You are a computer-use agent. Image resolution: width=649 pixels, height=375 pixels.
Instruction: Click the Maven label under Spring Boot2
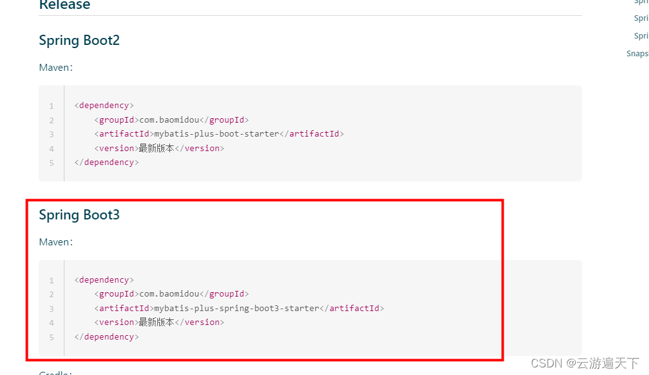click(x=56, y=68)
